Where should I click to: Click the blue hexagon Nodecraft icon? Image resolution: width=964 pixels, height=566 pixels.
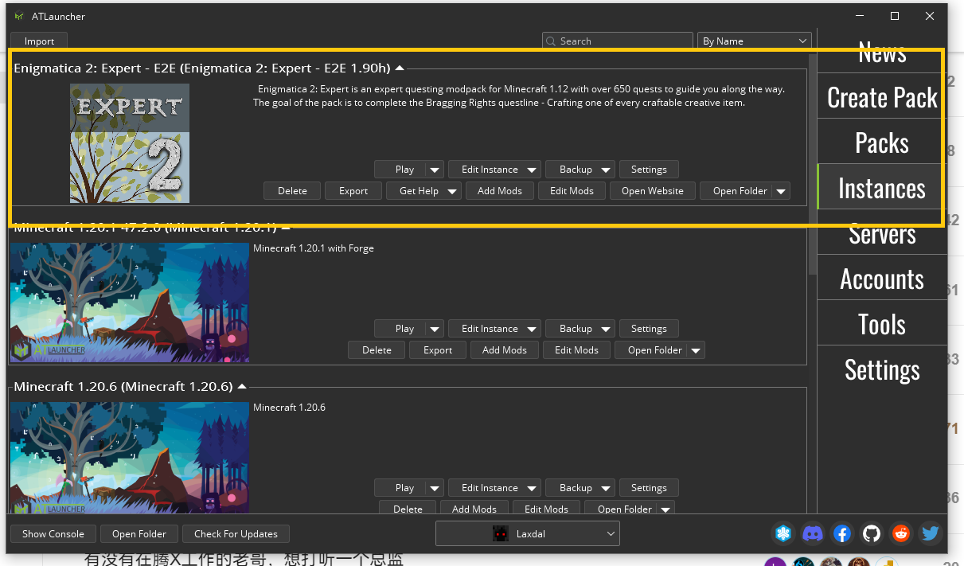[783, 533]
